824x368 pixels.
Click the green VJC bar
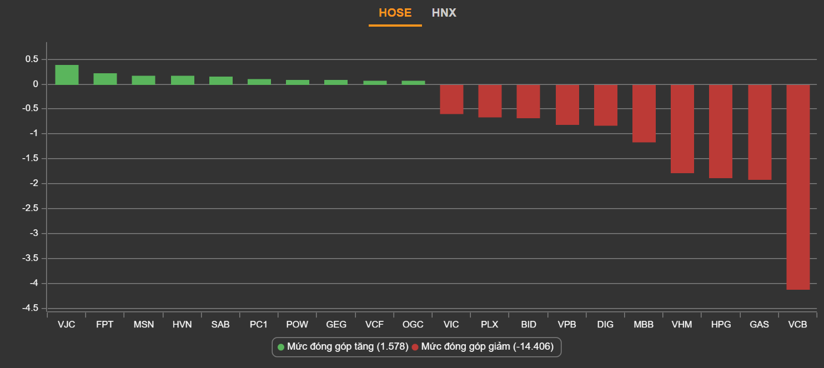67,75
